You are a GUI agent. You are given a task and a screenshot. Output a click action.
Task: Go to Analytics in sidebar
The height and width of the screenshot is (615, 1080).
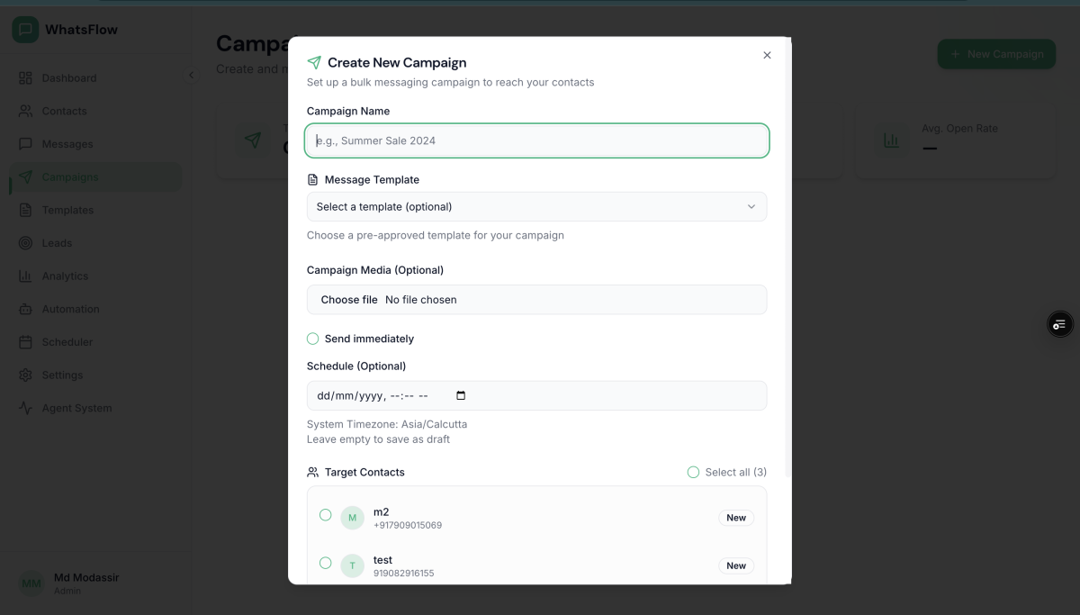tap(65, 276)
